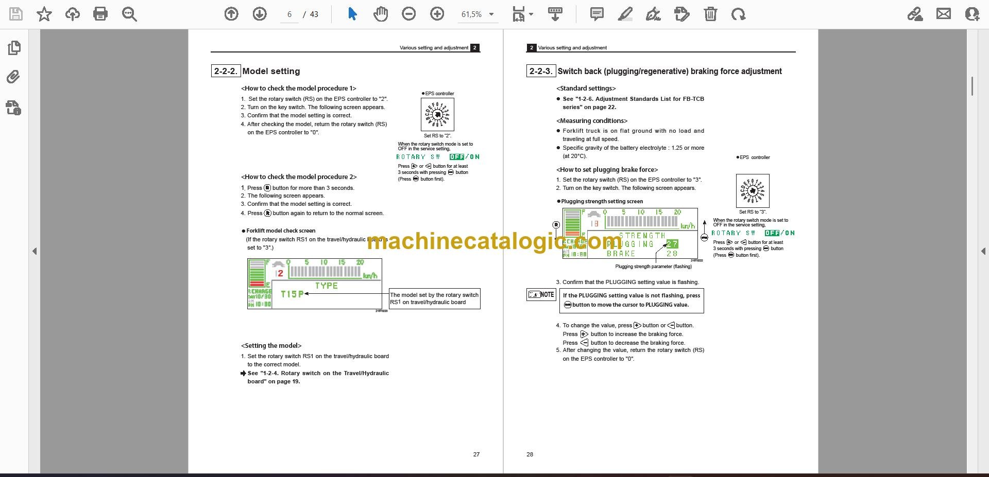Image resolution: width=989 pixels, height=477 pixels.
Task: Open the page thumbnails panel
Action: (x=14, y=48)
